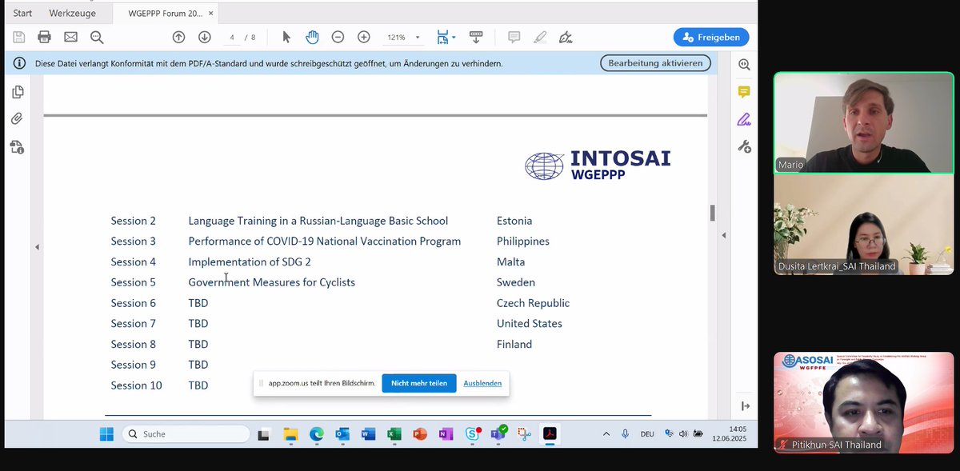Click the document's vertical scrollbar thumb
This screenshot has height=471, width=960.
tap(712, 212)
